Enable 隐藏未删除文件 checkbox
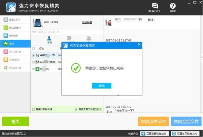 34,109
